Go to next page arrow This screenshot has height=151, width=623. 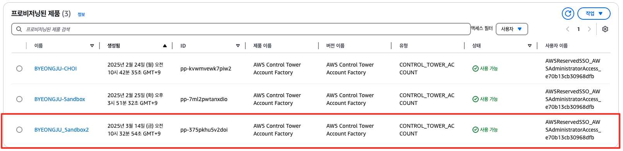589,29
